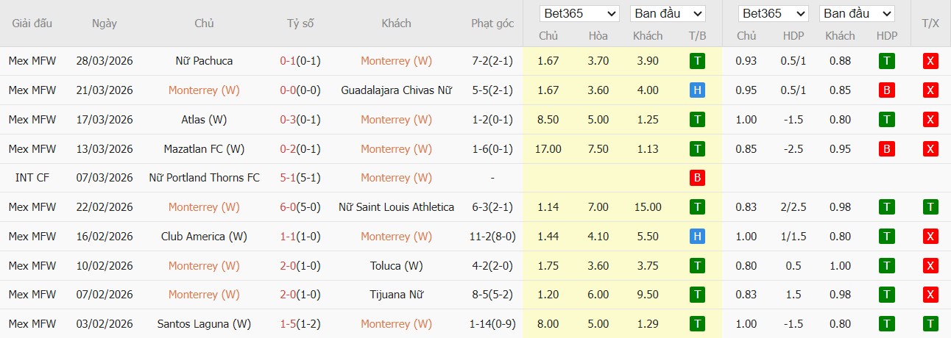Click green T/X badge in Saint Louis Athletica row
Screen dimensions: 951x338
tap(930, 207)
